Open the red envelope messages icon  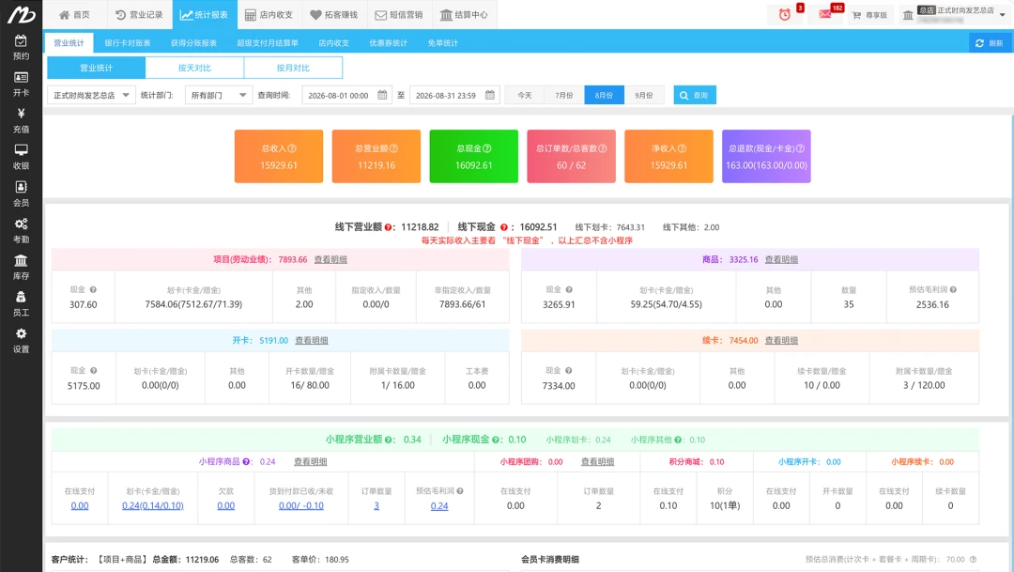tap(825, 14)
